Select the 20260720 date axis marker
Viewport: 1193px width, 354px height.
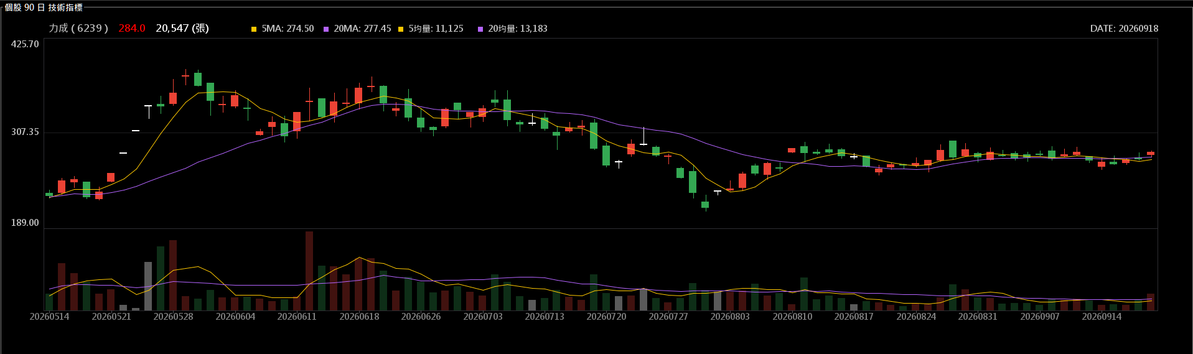click(606, 317)
